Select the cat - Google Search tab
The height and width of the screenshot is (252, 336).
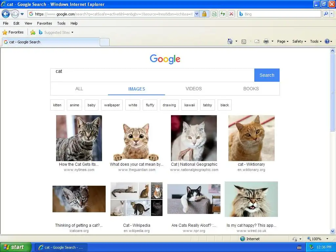pos(51,42)
